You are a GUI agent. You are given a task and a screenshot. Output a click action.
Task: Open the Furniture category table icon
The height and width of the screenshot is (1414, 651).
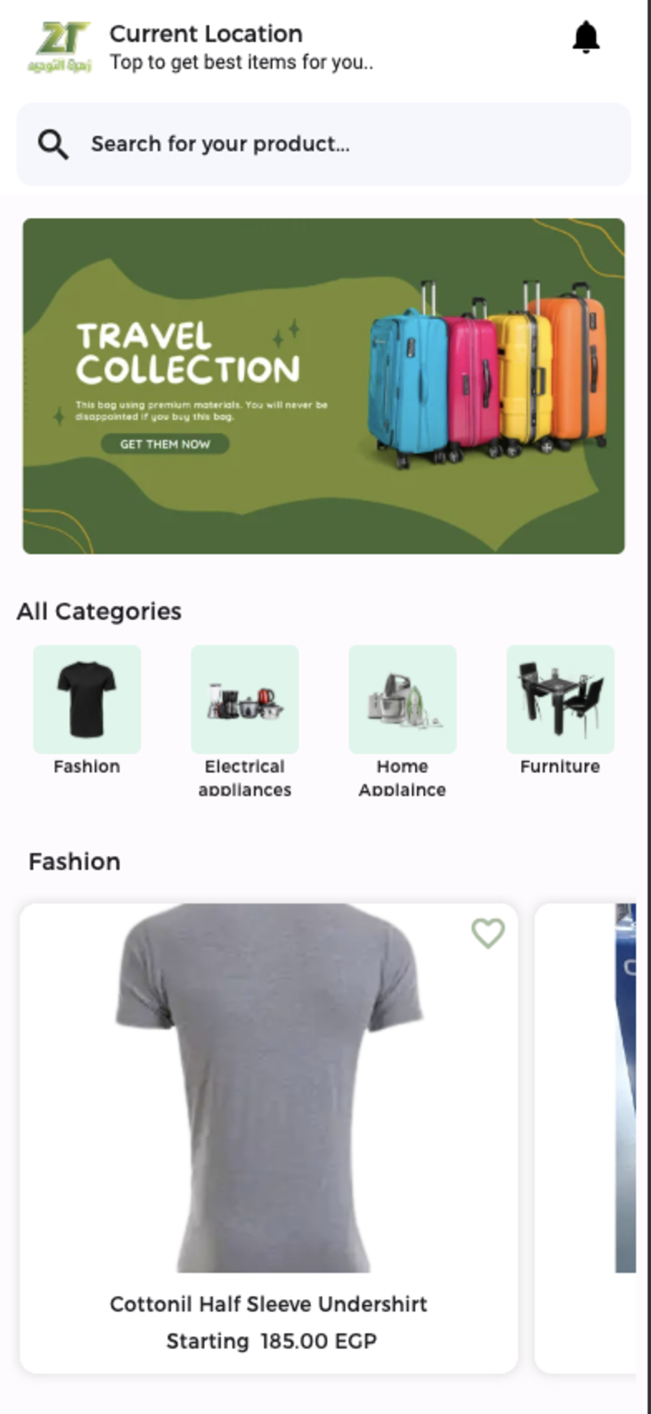pyautogui.click(x=560, y=699)
